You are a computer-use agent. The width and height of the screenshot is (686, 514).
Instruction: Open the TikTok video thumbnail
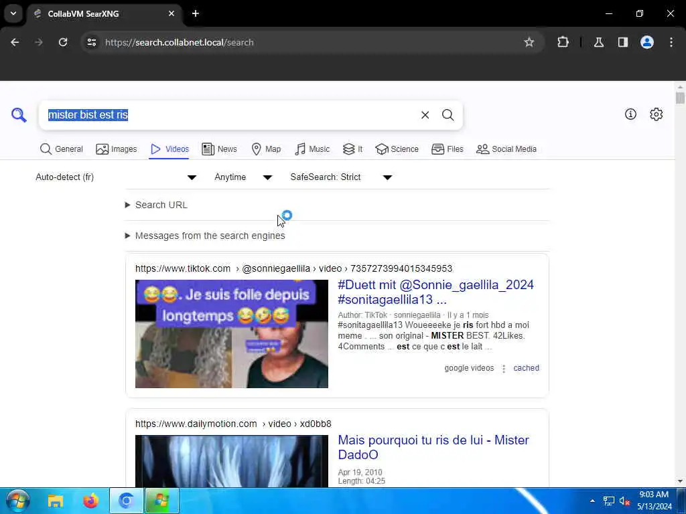pos(231,334)
